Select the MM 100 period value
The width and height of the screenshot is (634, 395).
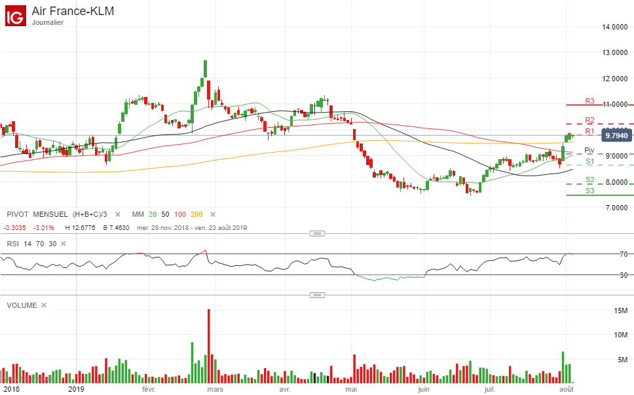180,215
